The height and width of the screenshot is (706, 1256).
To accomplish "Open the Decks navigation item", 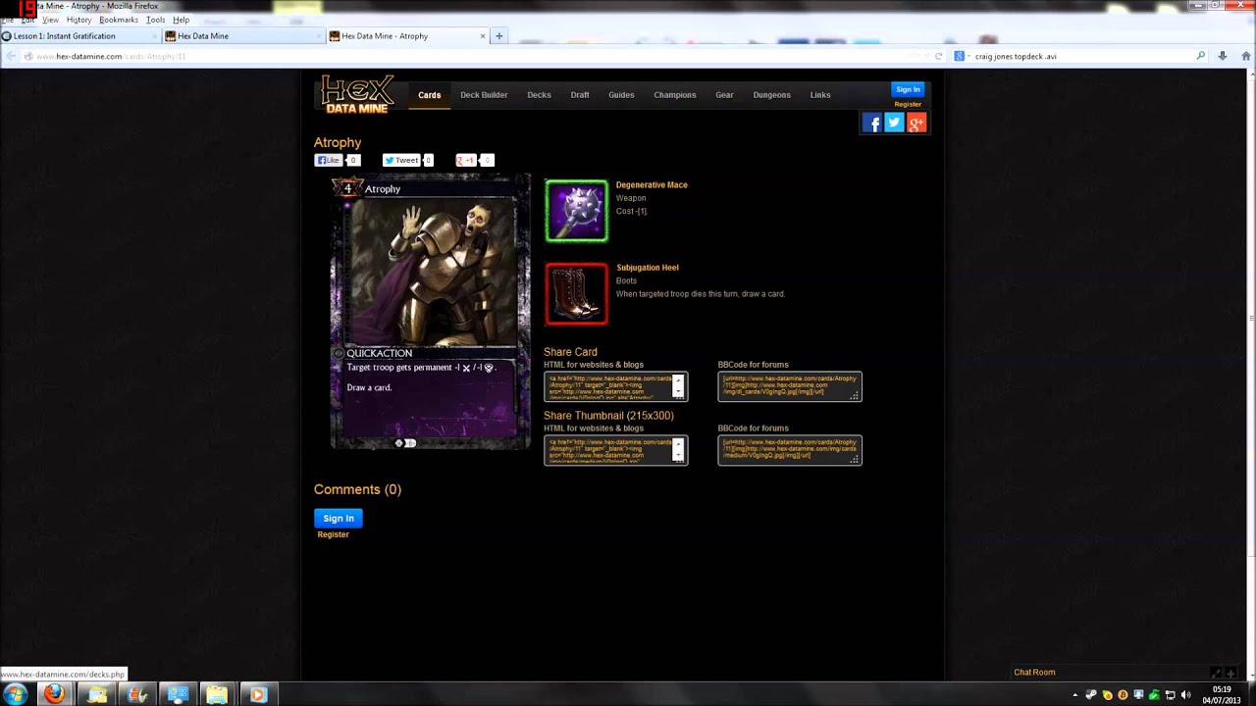I will pyautogui.click(x=539, y=95).
